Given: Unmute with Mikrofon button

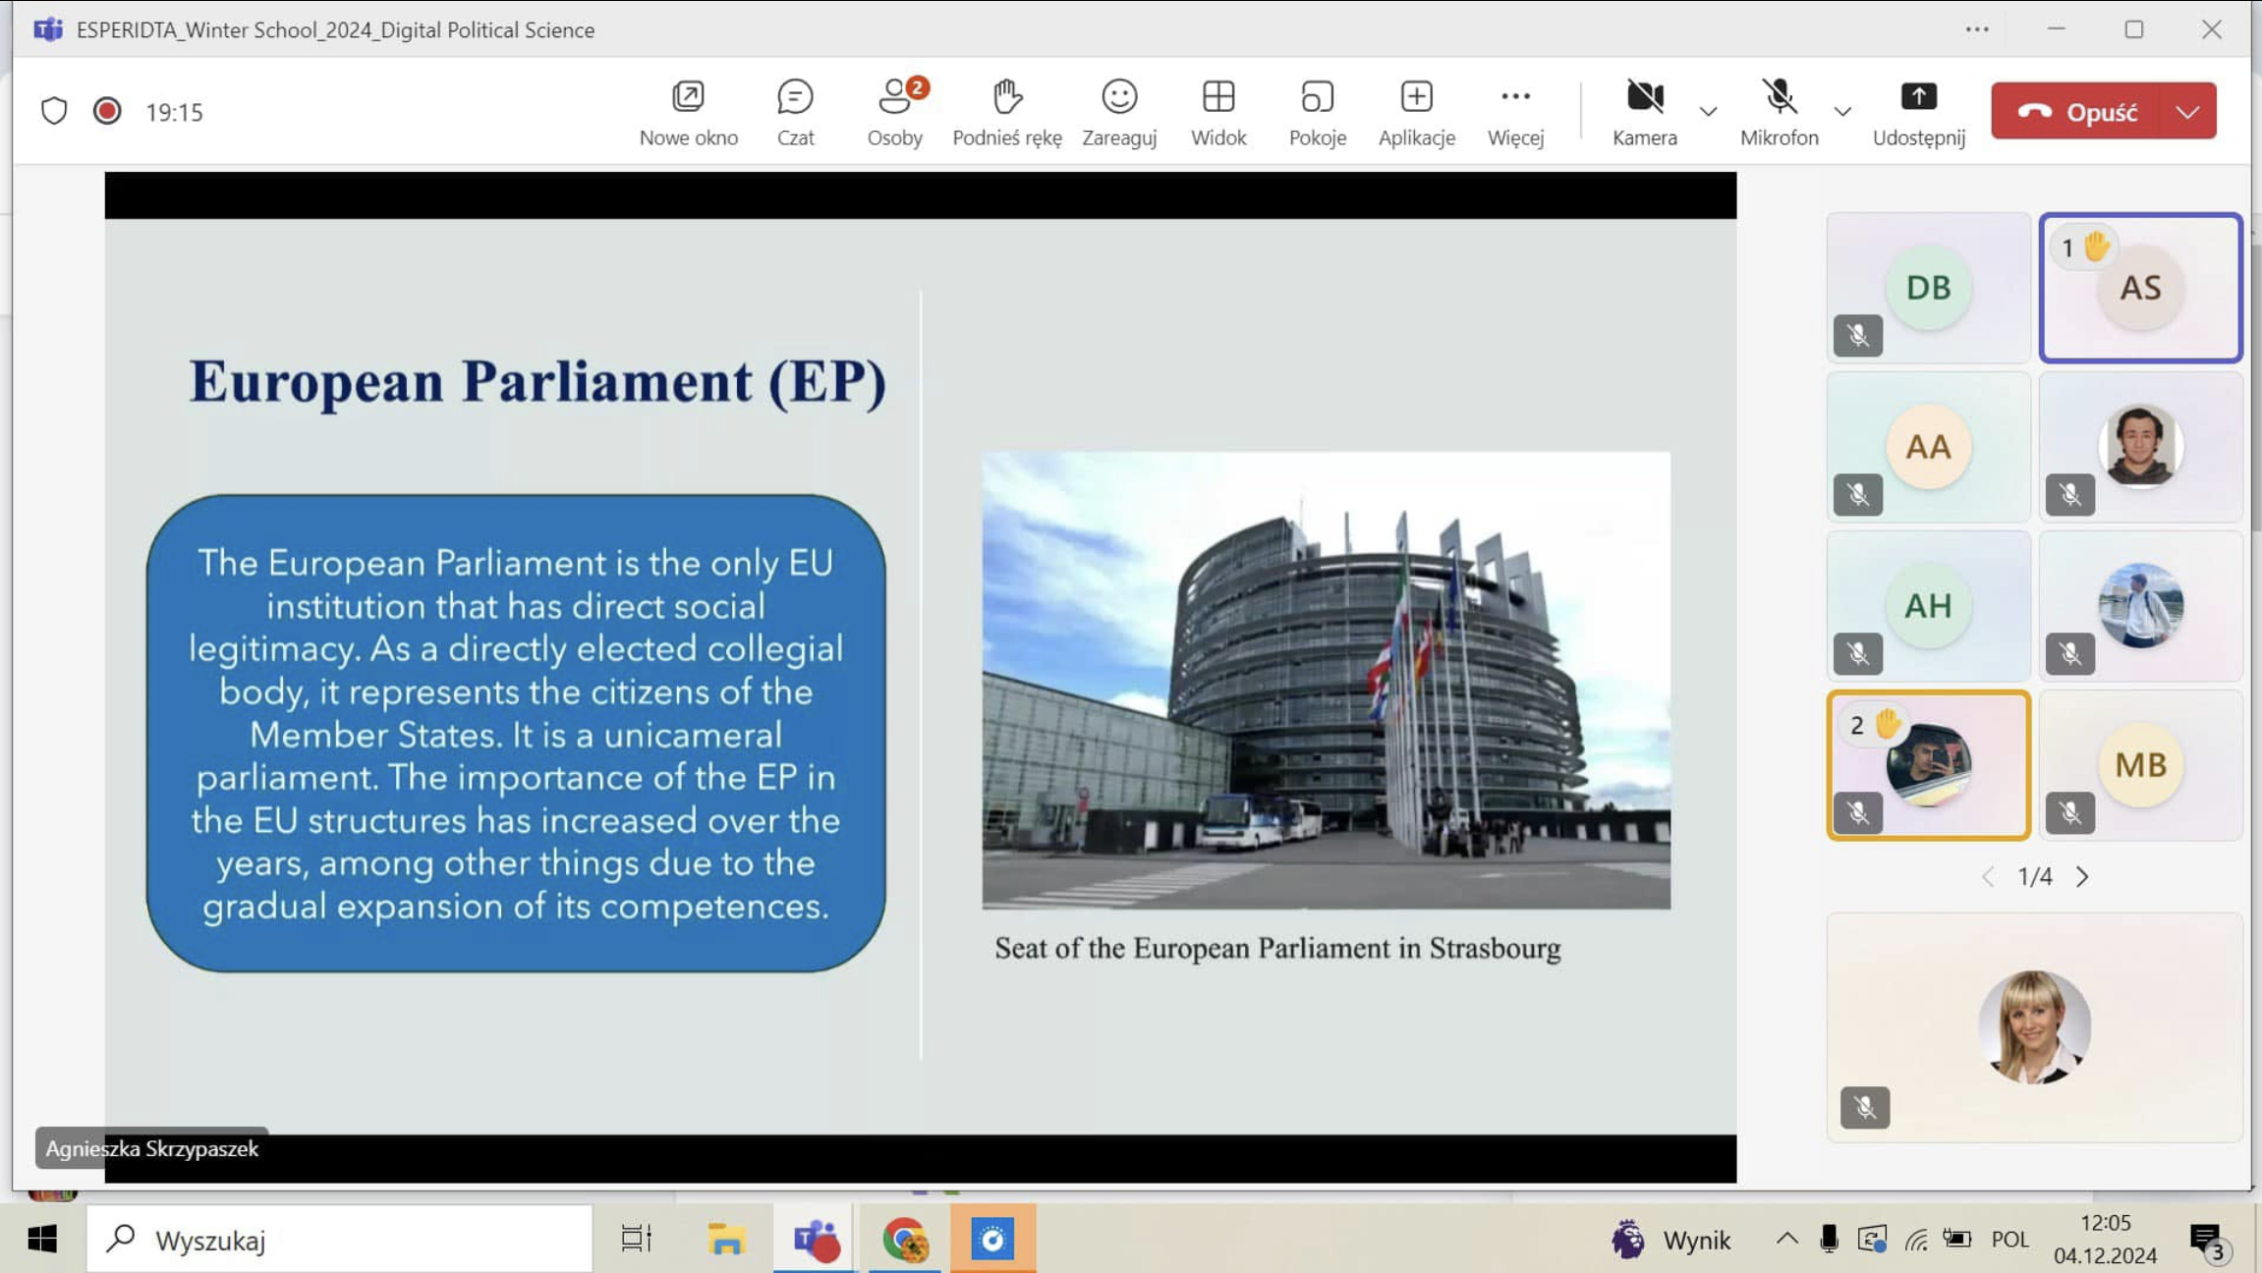Looking at the screenshot, I should coord(1779,112).
